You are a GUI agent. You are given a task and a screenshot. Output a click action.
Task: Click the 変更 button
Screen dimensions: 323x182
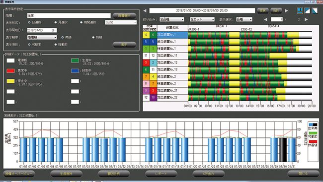click(x=263, y=10)
